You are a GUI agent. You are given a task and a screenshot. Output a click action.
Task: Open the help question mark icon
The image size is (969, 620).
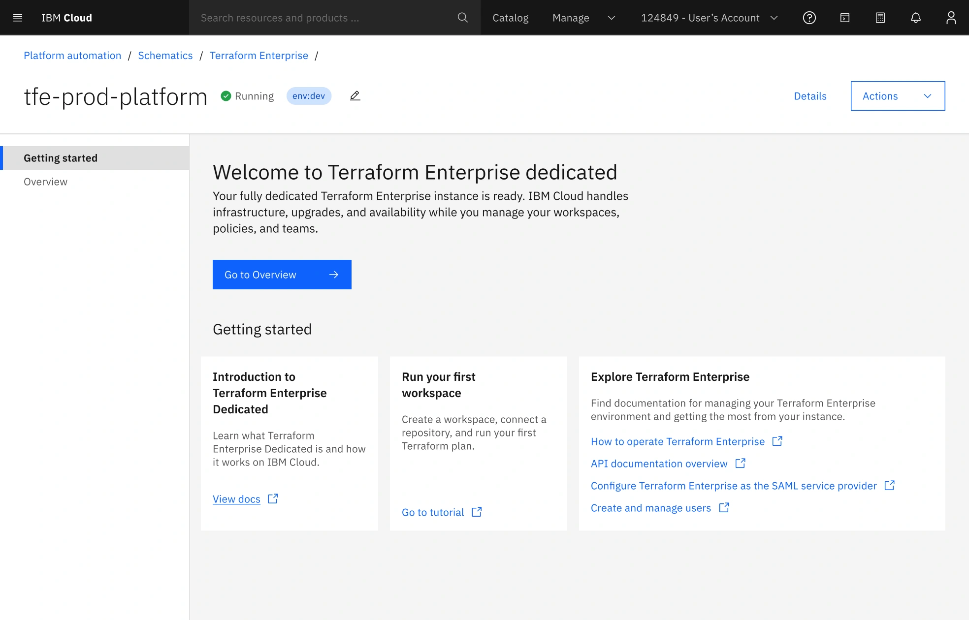[x=809, y=18]
